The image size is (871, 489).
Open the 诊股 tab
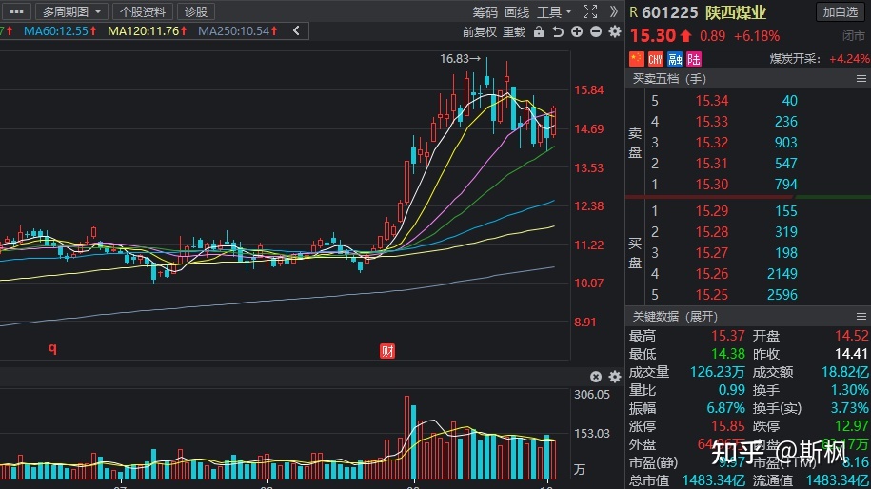(195, 11)
